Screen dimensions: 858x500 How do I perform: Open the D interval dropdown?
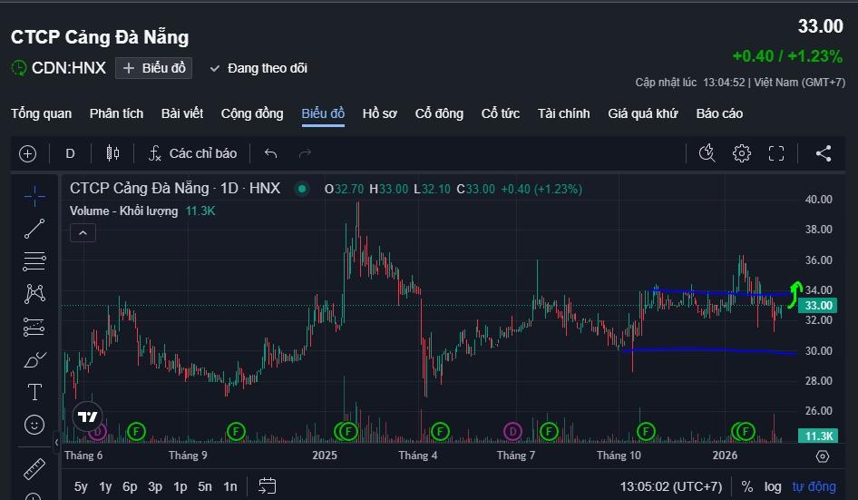coord(70,153)
